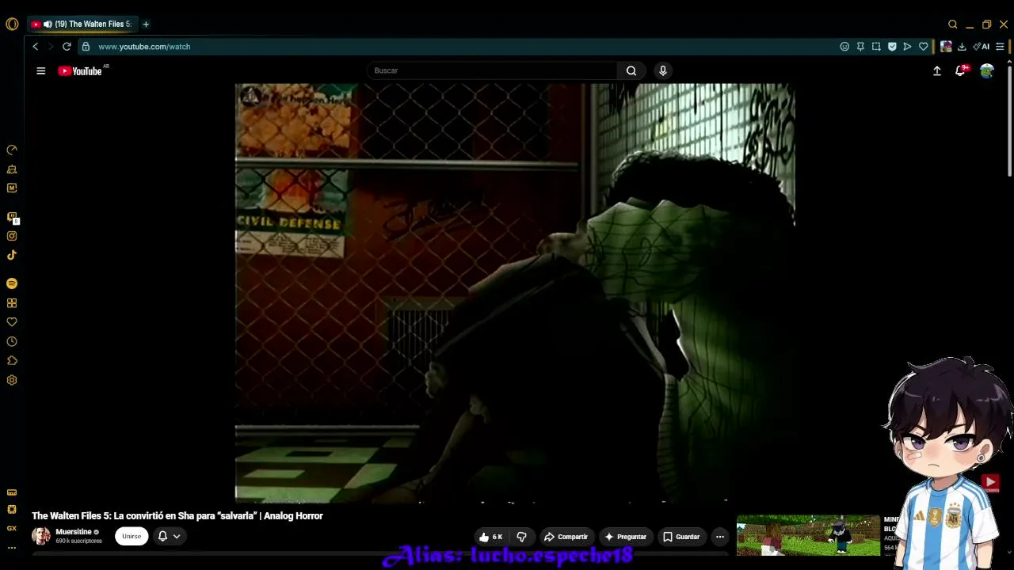Bookmark this page with the heart icon
This screenshot has width=1014, height=570.
[x=923, y=47]
